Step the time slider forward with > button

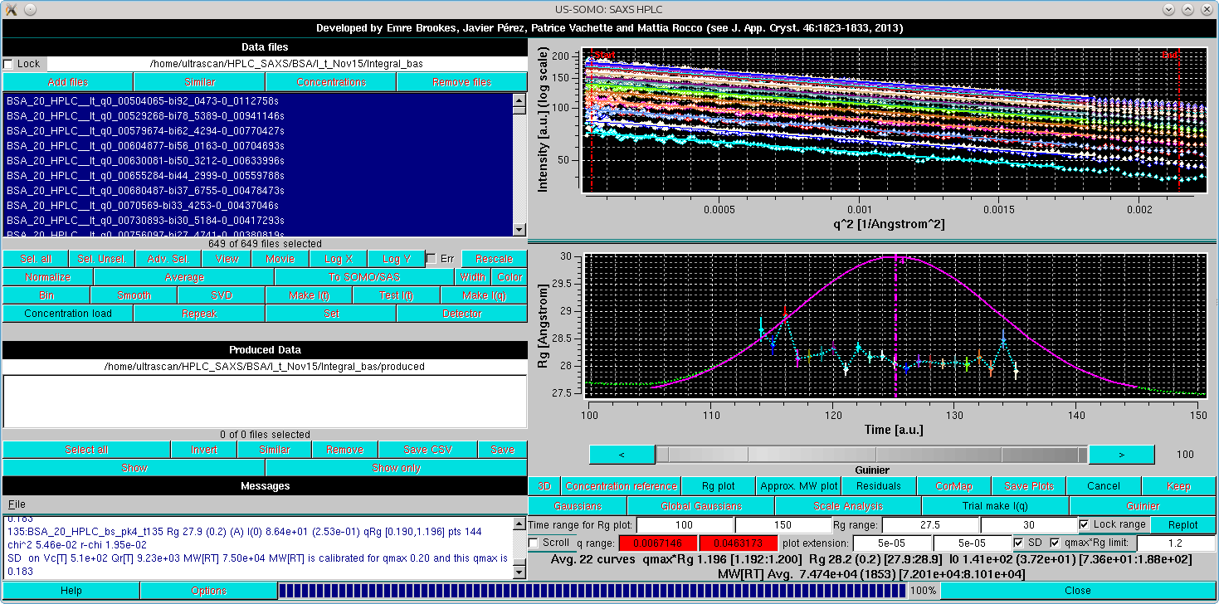click(x=1121, y=454)
